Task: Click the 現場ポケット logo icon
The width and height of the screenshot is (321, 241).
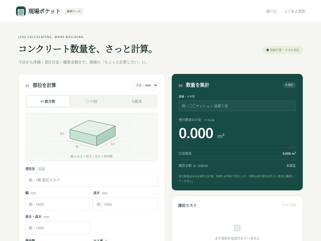Action: [21, 11]
